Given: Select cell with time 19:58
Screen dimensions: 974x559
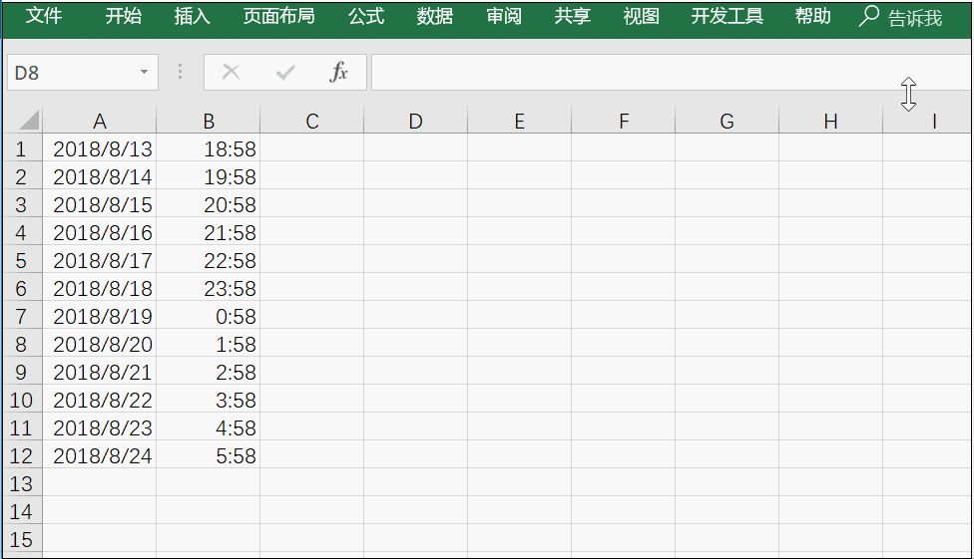Looking at the screenshot, I should [209, 176].
